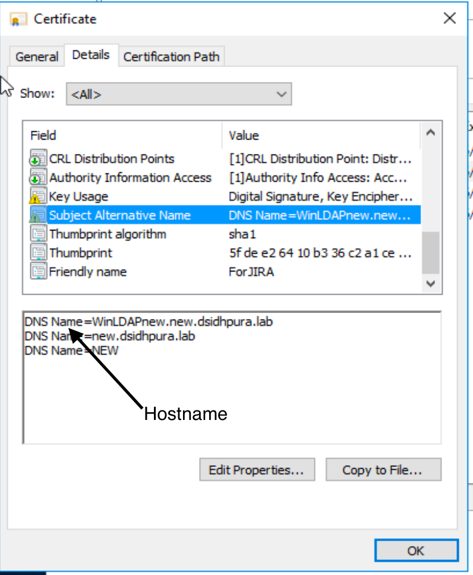Image resolution: width=473 pixels, height=575 pixels.
Task: Click WinLDAPnew.new.dsidhpura.lab in details box
Action: pos(182,321)
